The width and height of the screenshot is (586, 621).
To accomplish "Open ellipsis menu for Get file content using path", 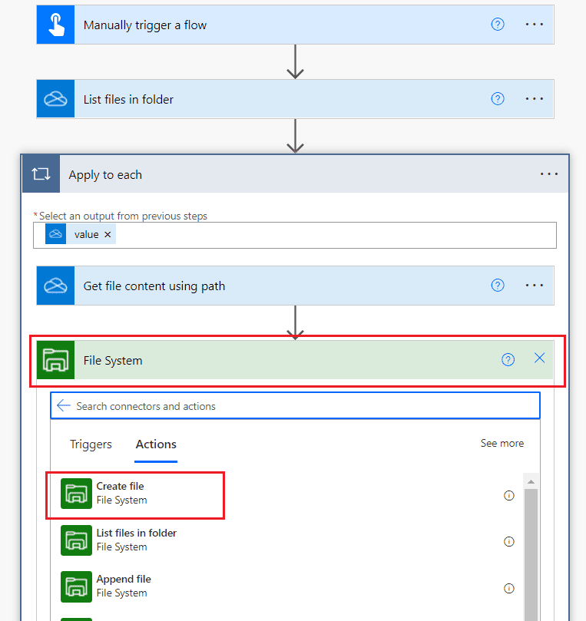I will [x=534, y=285].
